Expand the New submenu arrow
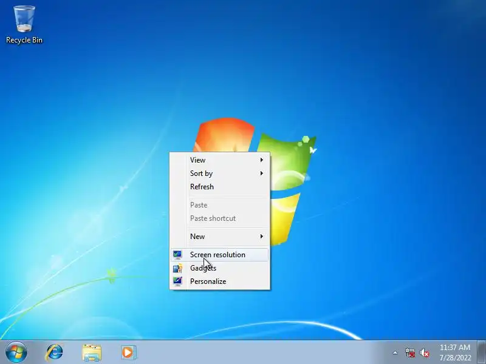 [262, 237]
